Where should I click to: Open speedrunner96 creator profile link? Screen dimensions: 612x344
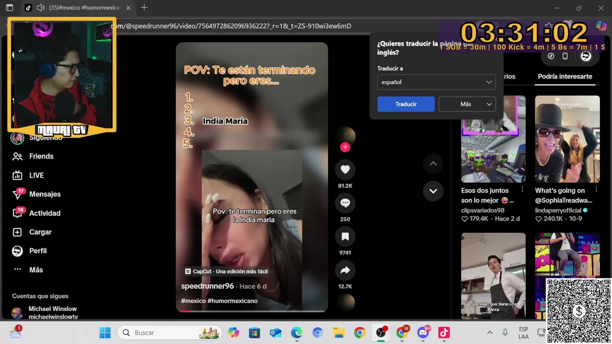coord(208,286)
